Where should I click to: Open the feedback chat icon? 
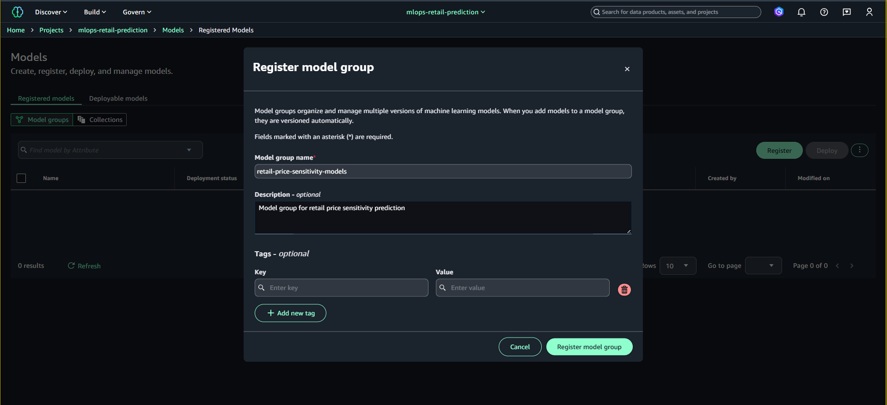point(846,12)
